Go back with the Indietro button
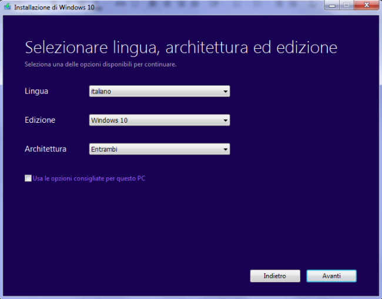The image size is (382, 299). click(x=274, y=276)
